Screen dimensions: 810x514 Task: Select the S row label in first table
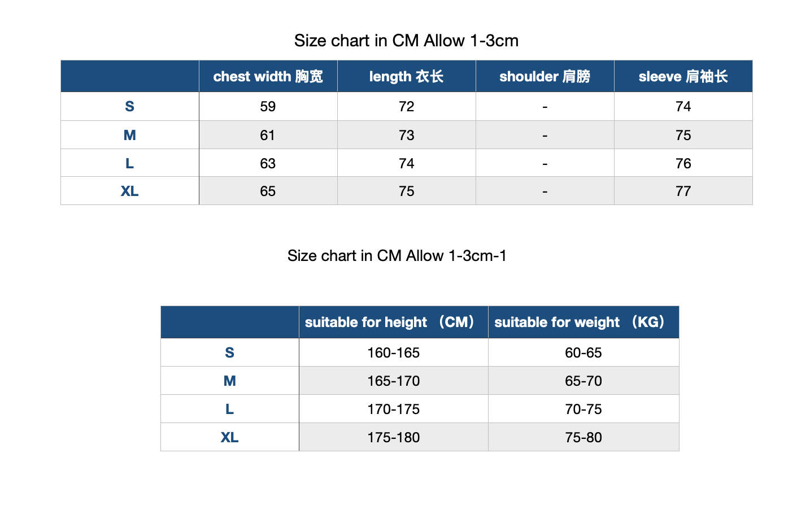click(130, 106)
